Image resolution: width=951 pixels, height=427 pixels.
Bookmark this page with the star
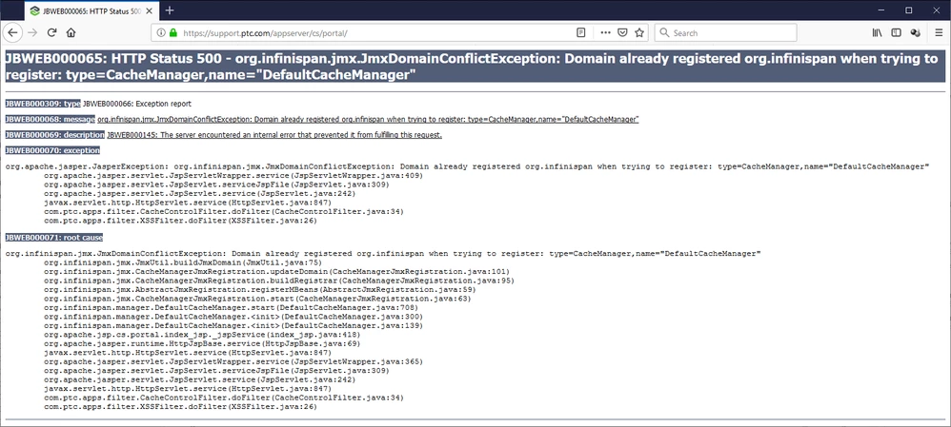(639, 32)
